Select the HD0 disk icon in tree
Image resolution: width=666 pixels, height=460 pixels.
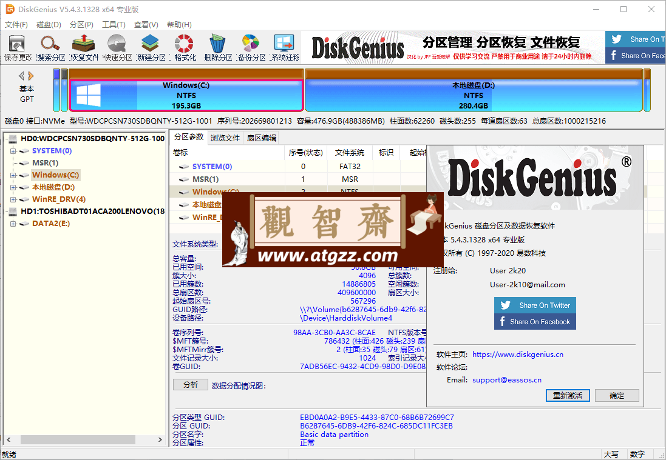(13, 139)
